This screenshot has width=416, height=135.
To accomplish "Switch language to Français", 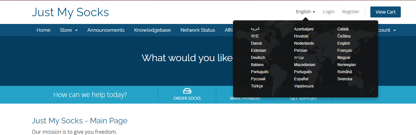I will (345, 51).
